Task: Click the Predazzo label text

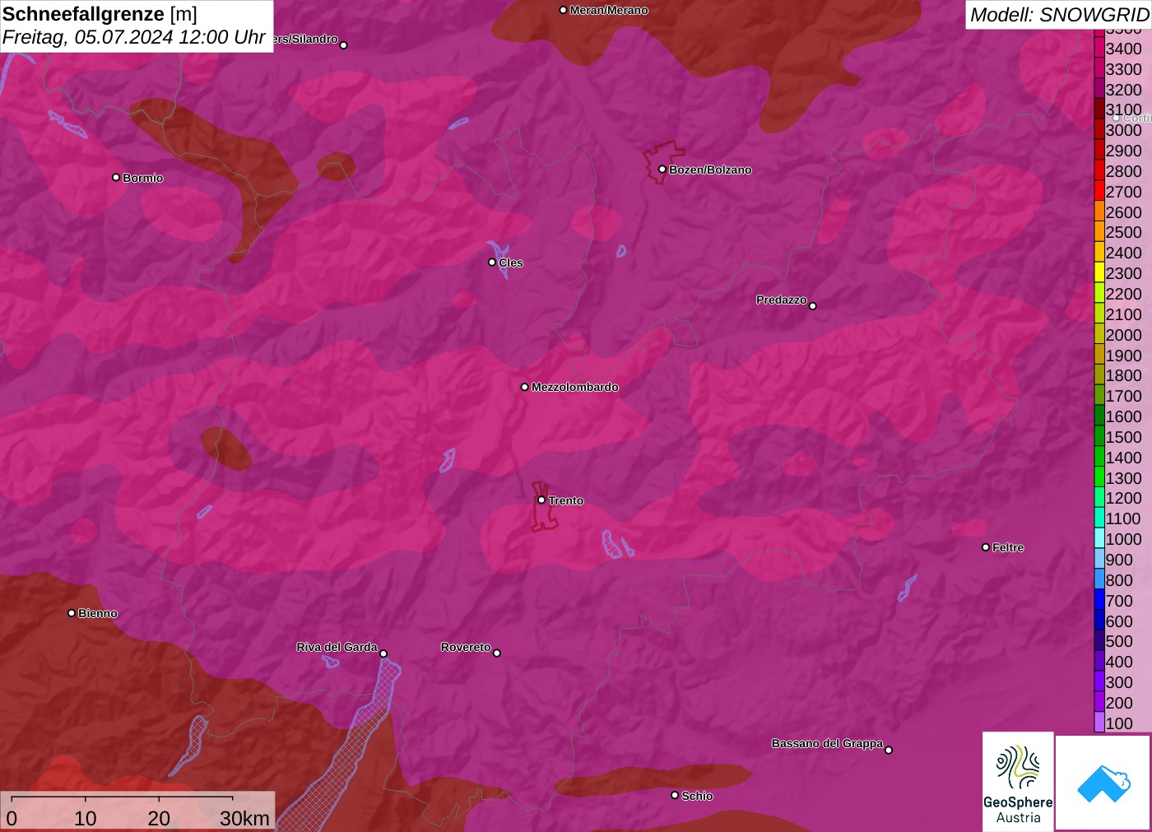Action: [782, 300]
